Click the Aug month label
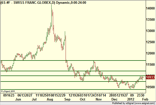Image resolution: width=156 pixels, height=105 pixels. click(x=50, y=99)
